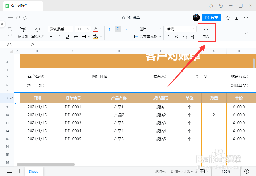The width and height of the screenshot is (256, 176).
Task: Click the blue 分享 share button
Action: 211,17
